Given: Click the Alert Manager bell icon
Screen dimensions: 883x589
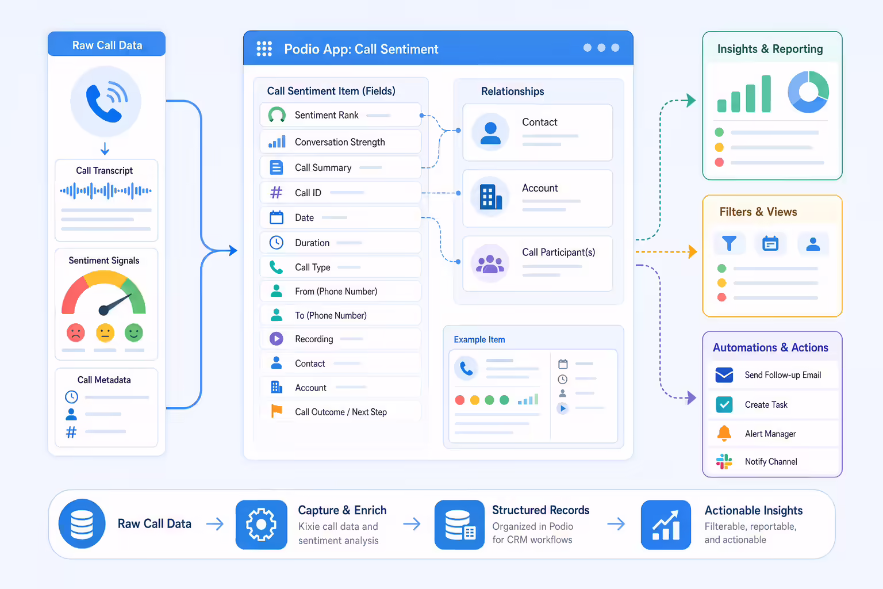Looking at the screenshot, I should pyautogui.click(x=724, y=434).
